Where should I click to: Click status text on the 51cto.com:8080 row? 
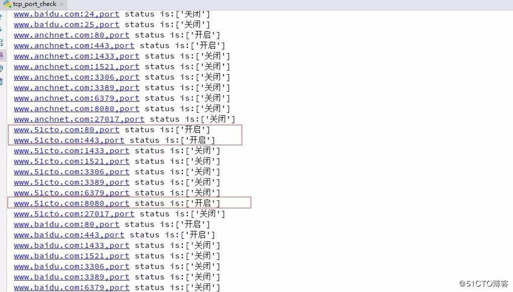click(x=177, y=203)
